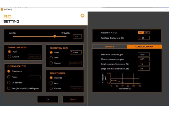Select Custom correction mode
The width and height of the screenshot is (169, 113).
coord(9,56)
